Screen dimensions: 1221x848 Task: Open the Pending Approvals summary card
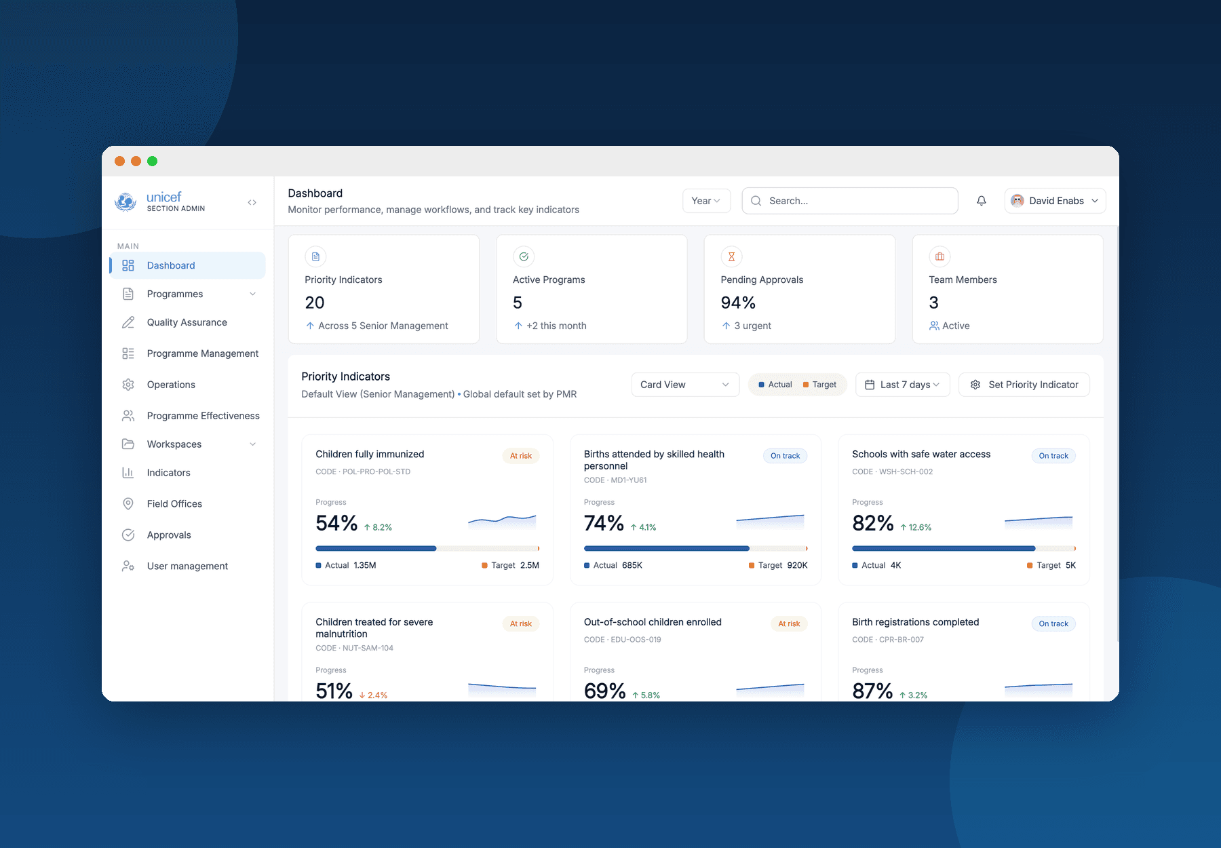(800, 289)
